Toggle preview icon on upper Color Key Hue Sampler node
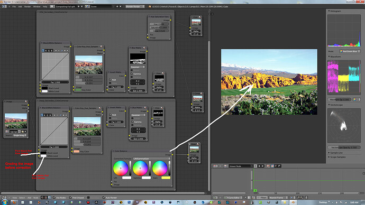This screenshot has height=205, width=365. [101, 46]
